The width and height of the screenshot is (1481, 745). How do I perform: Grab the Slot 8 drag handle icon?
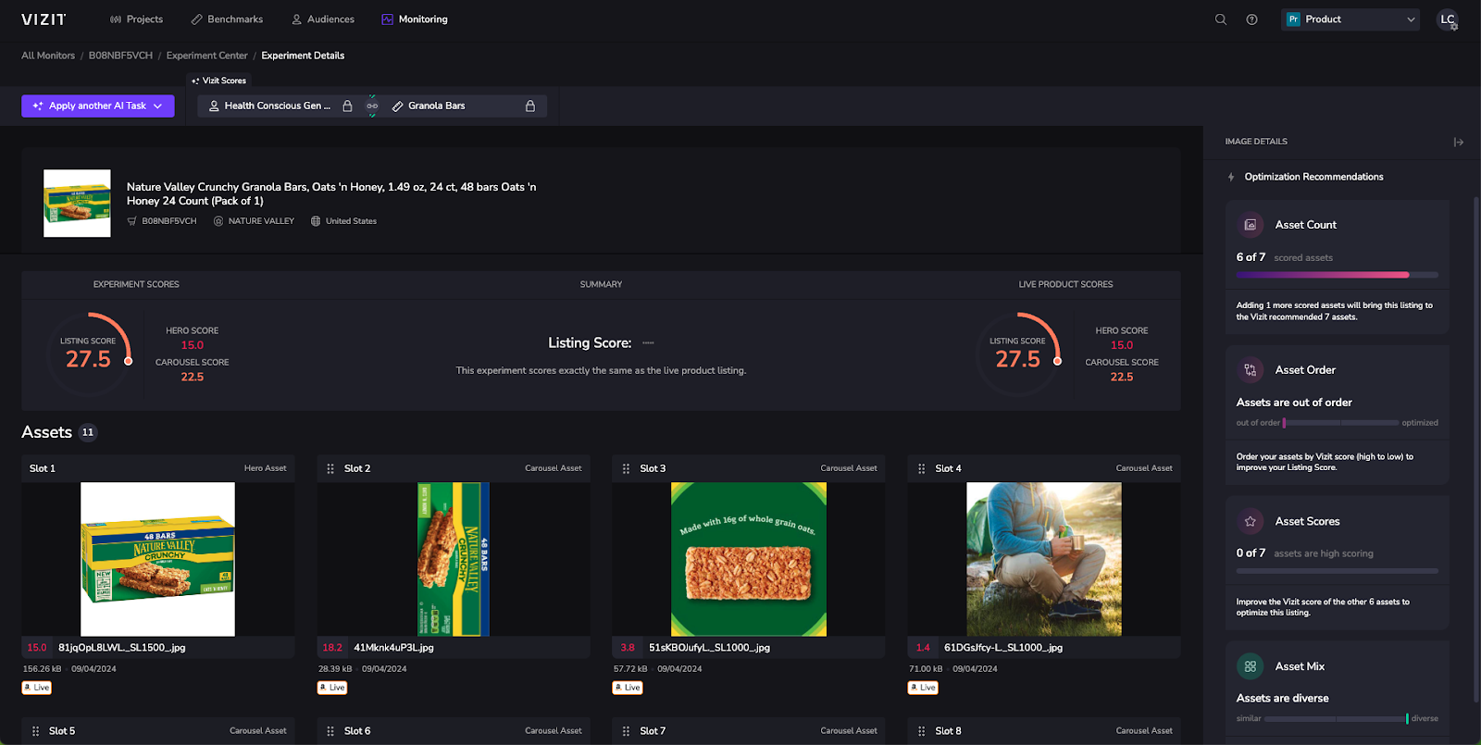pos(921,731)
